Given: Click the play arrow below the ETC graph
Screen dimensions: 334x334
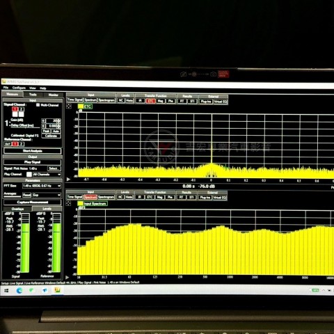Looking at the screenshot, I should [x=68, y=180].
